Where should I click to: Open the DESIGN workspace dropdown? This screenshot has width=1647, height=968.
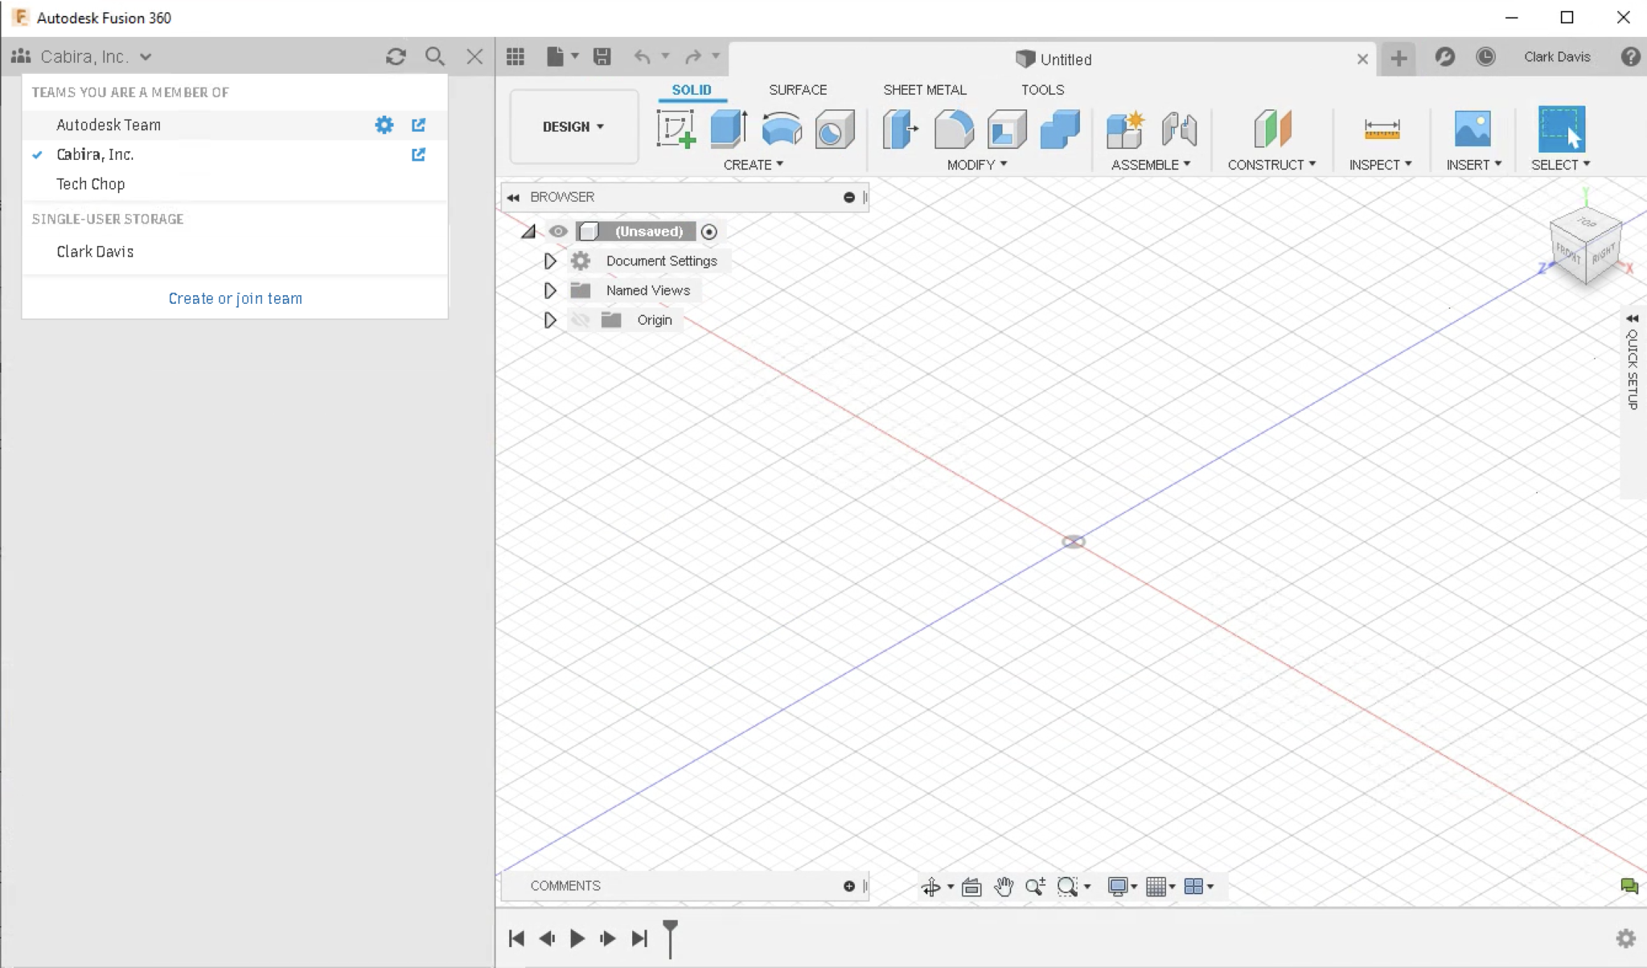point(573,127)
